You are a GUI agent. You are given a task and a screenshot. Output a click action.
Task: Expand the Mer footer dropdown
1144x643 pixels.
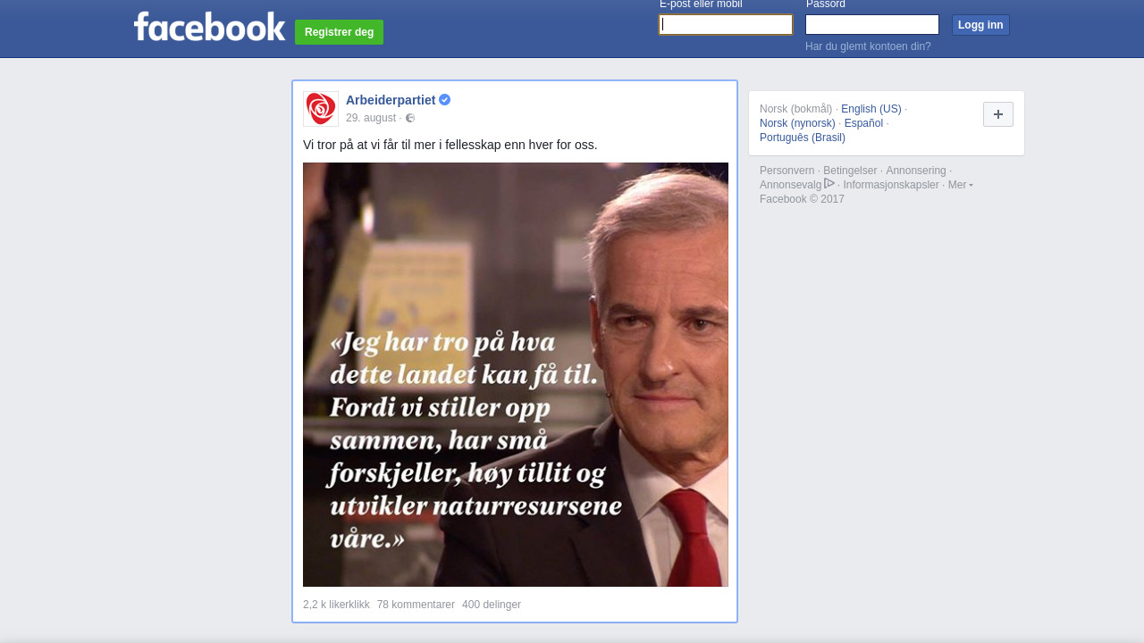pyautogui.click(x=960, y=185)
